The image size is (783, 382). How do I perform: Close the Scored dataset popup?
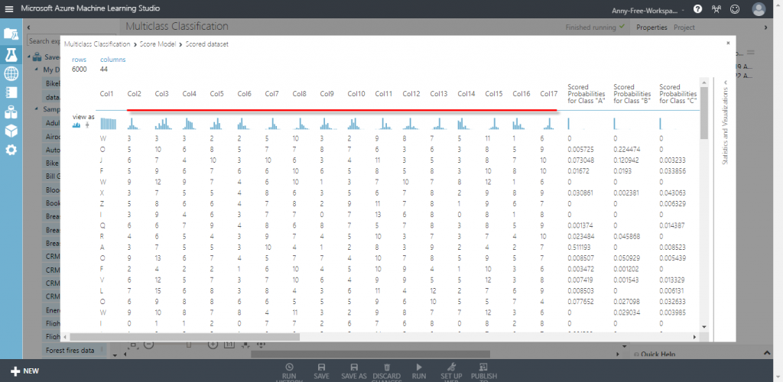pyautogui.click(x=728, y=44)
